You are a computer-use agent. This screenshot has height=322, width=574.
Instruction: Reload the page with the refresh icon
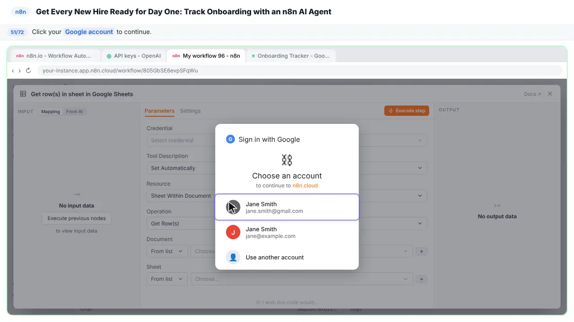pos(28,71)
